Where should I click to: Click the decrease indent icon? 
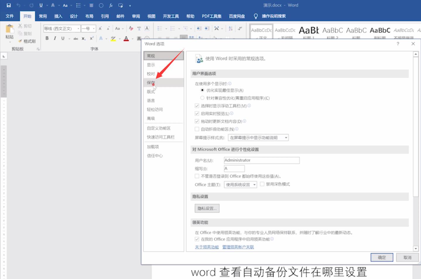(x=199, y=28)
